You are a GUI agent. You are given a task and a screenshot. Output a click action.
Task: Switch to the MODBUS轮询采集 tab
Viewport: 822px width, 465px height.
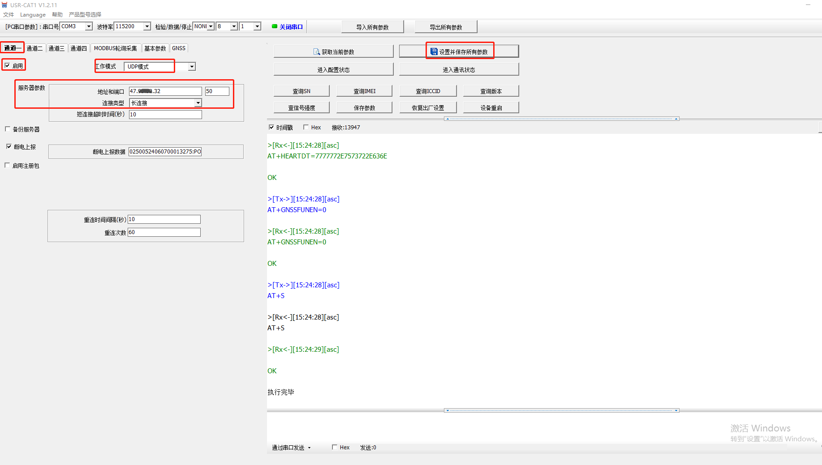coord(115,48)
